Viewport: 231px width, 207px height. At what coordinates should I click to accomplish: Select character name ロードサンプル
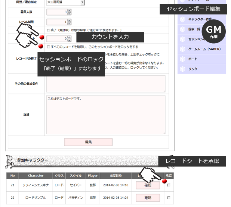tap(36, 198)
